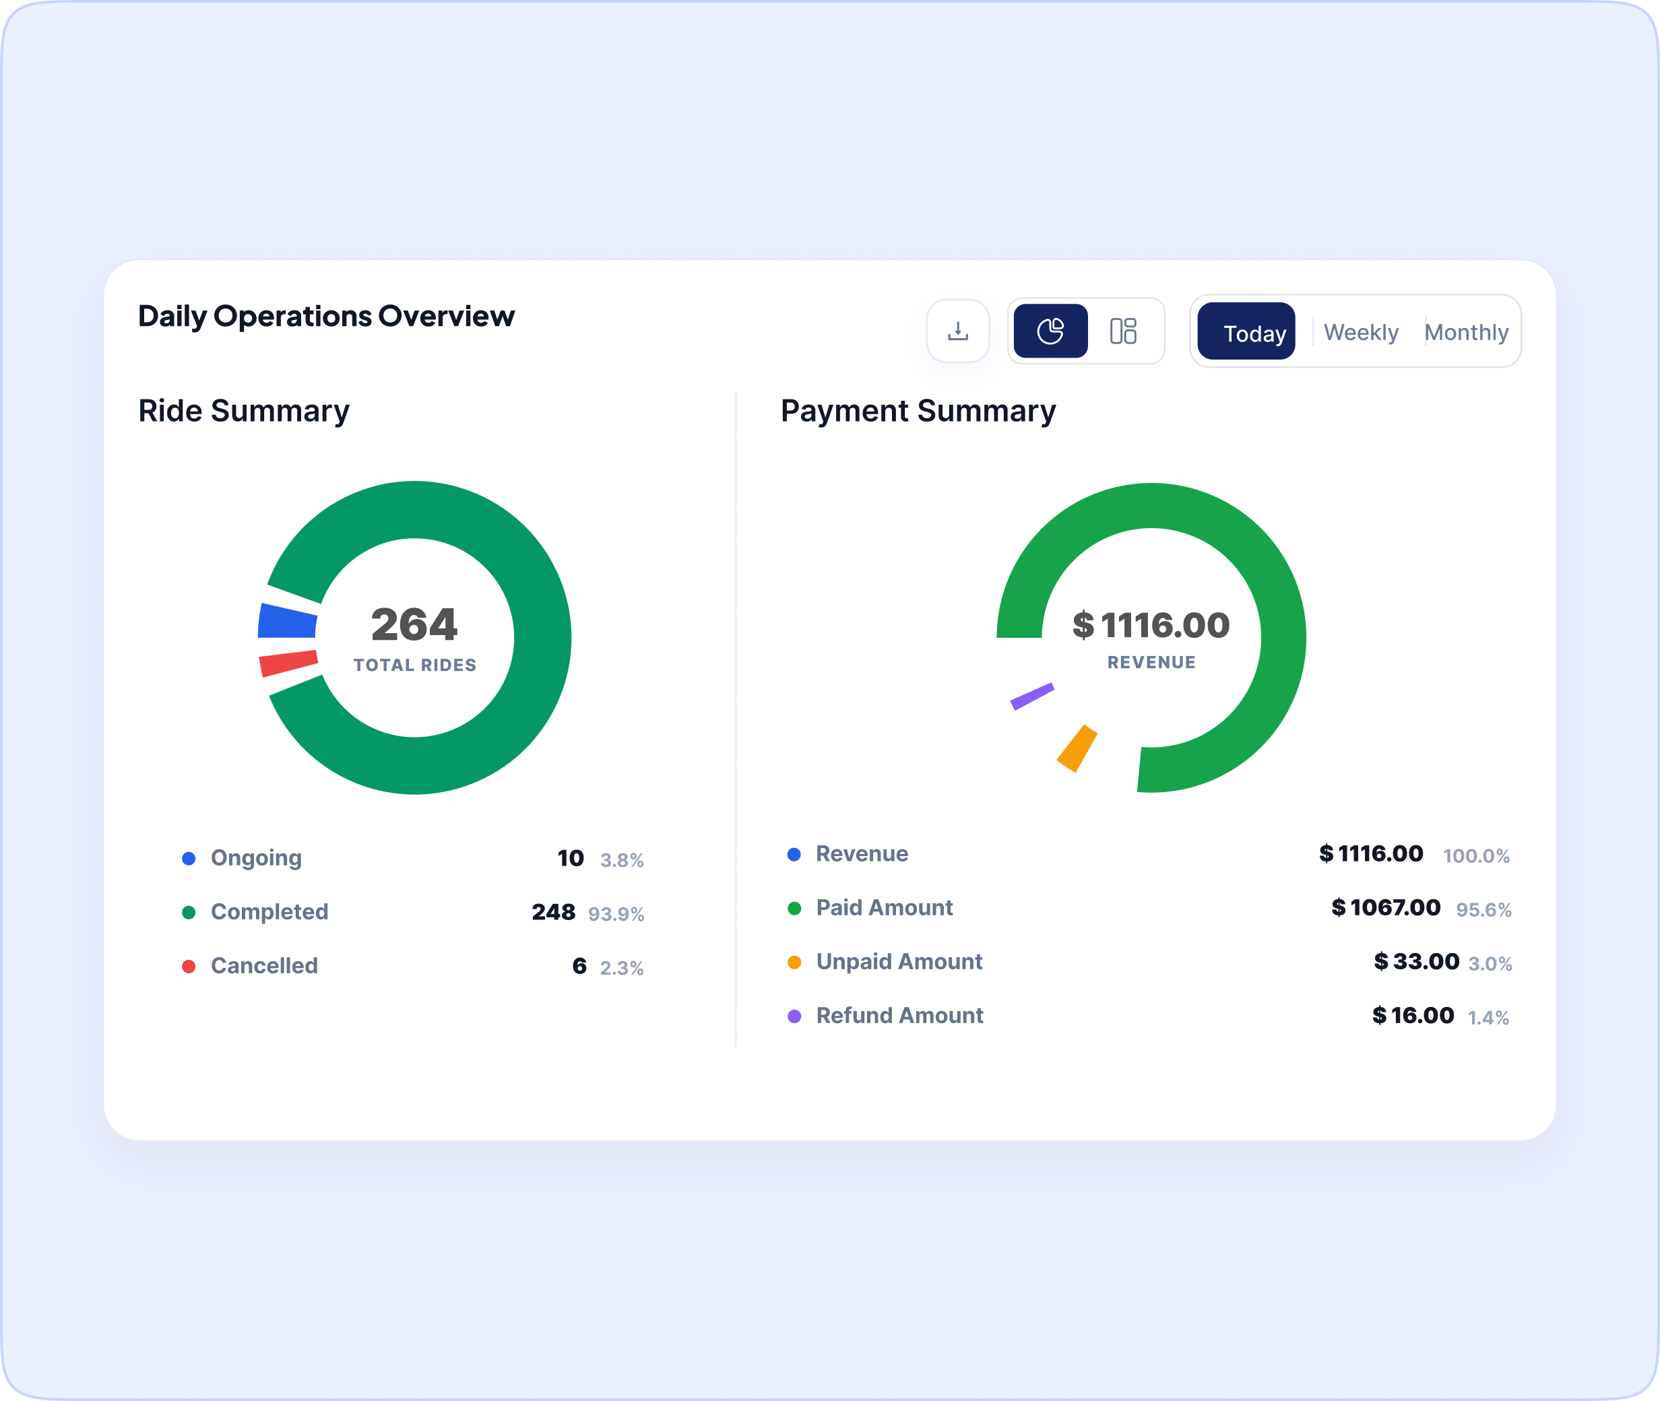1660x1401 pixels.
Task: Click the red Cancelled donut segment
Action: [x=289, y=663]
